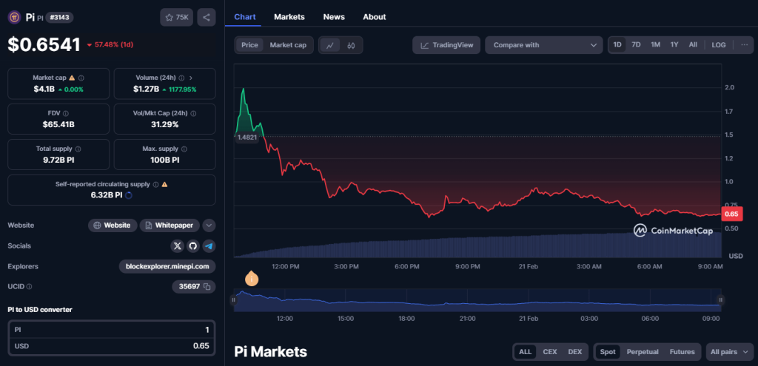This screenshot has width=758, height=366.
Task: Add Pi to watchlist with star button
Action: (x=176, y=18)
